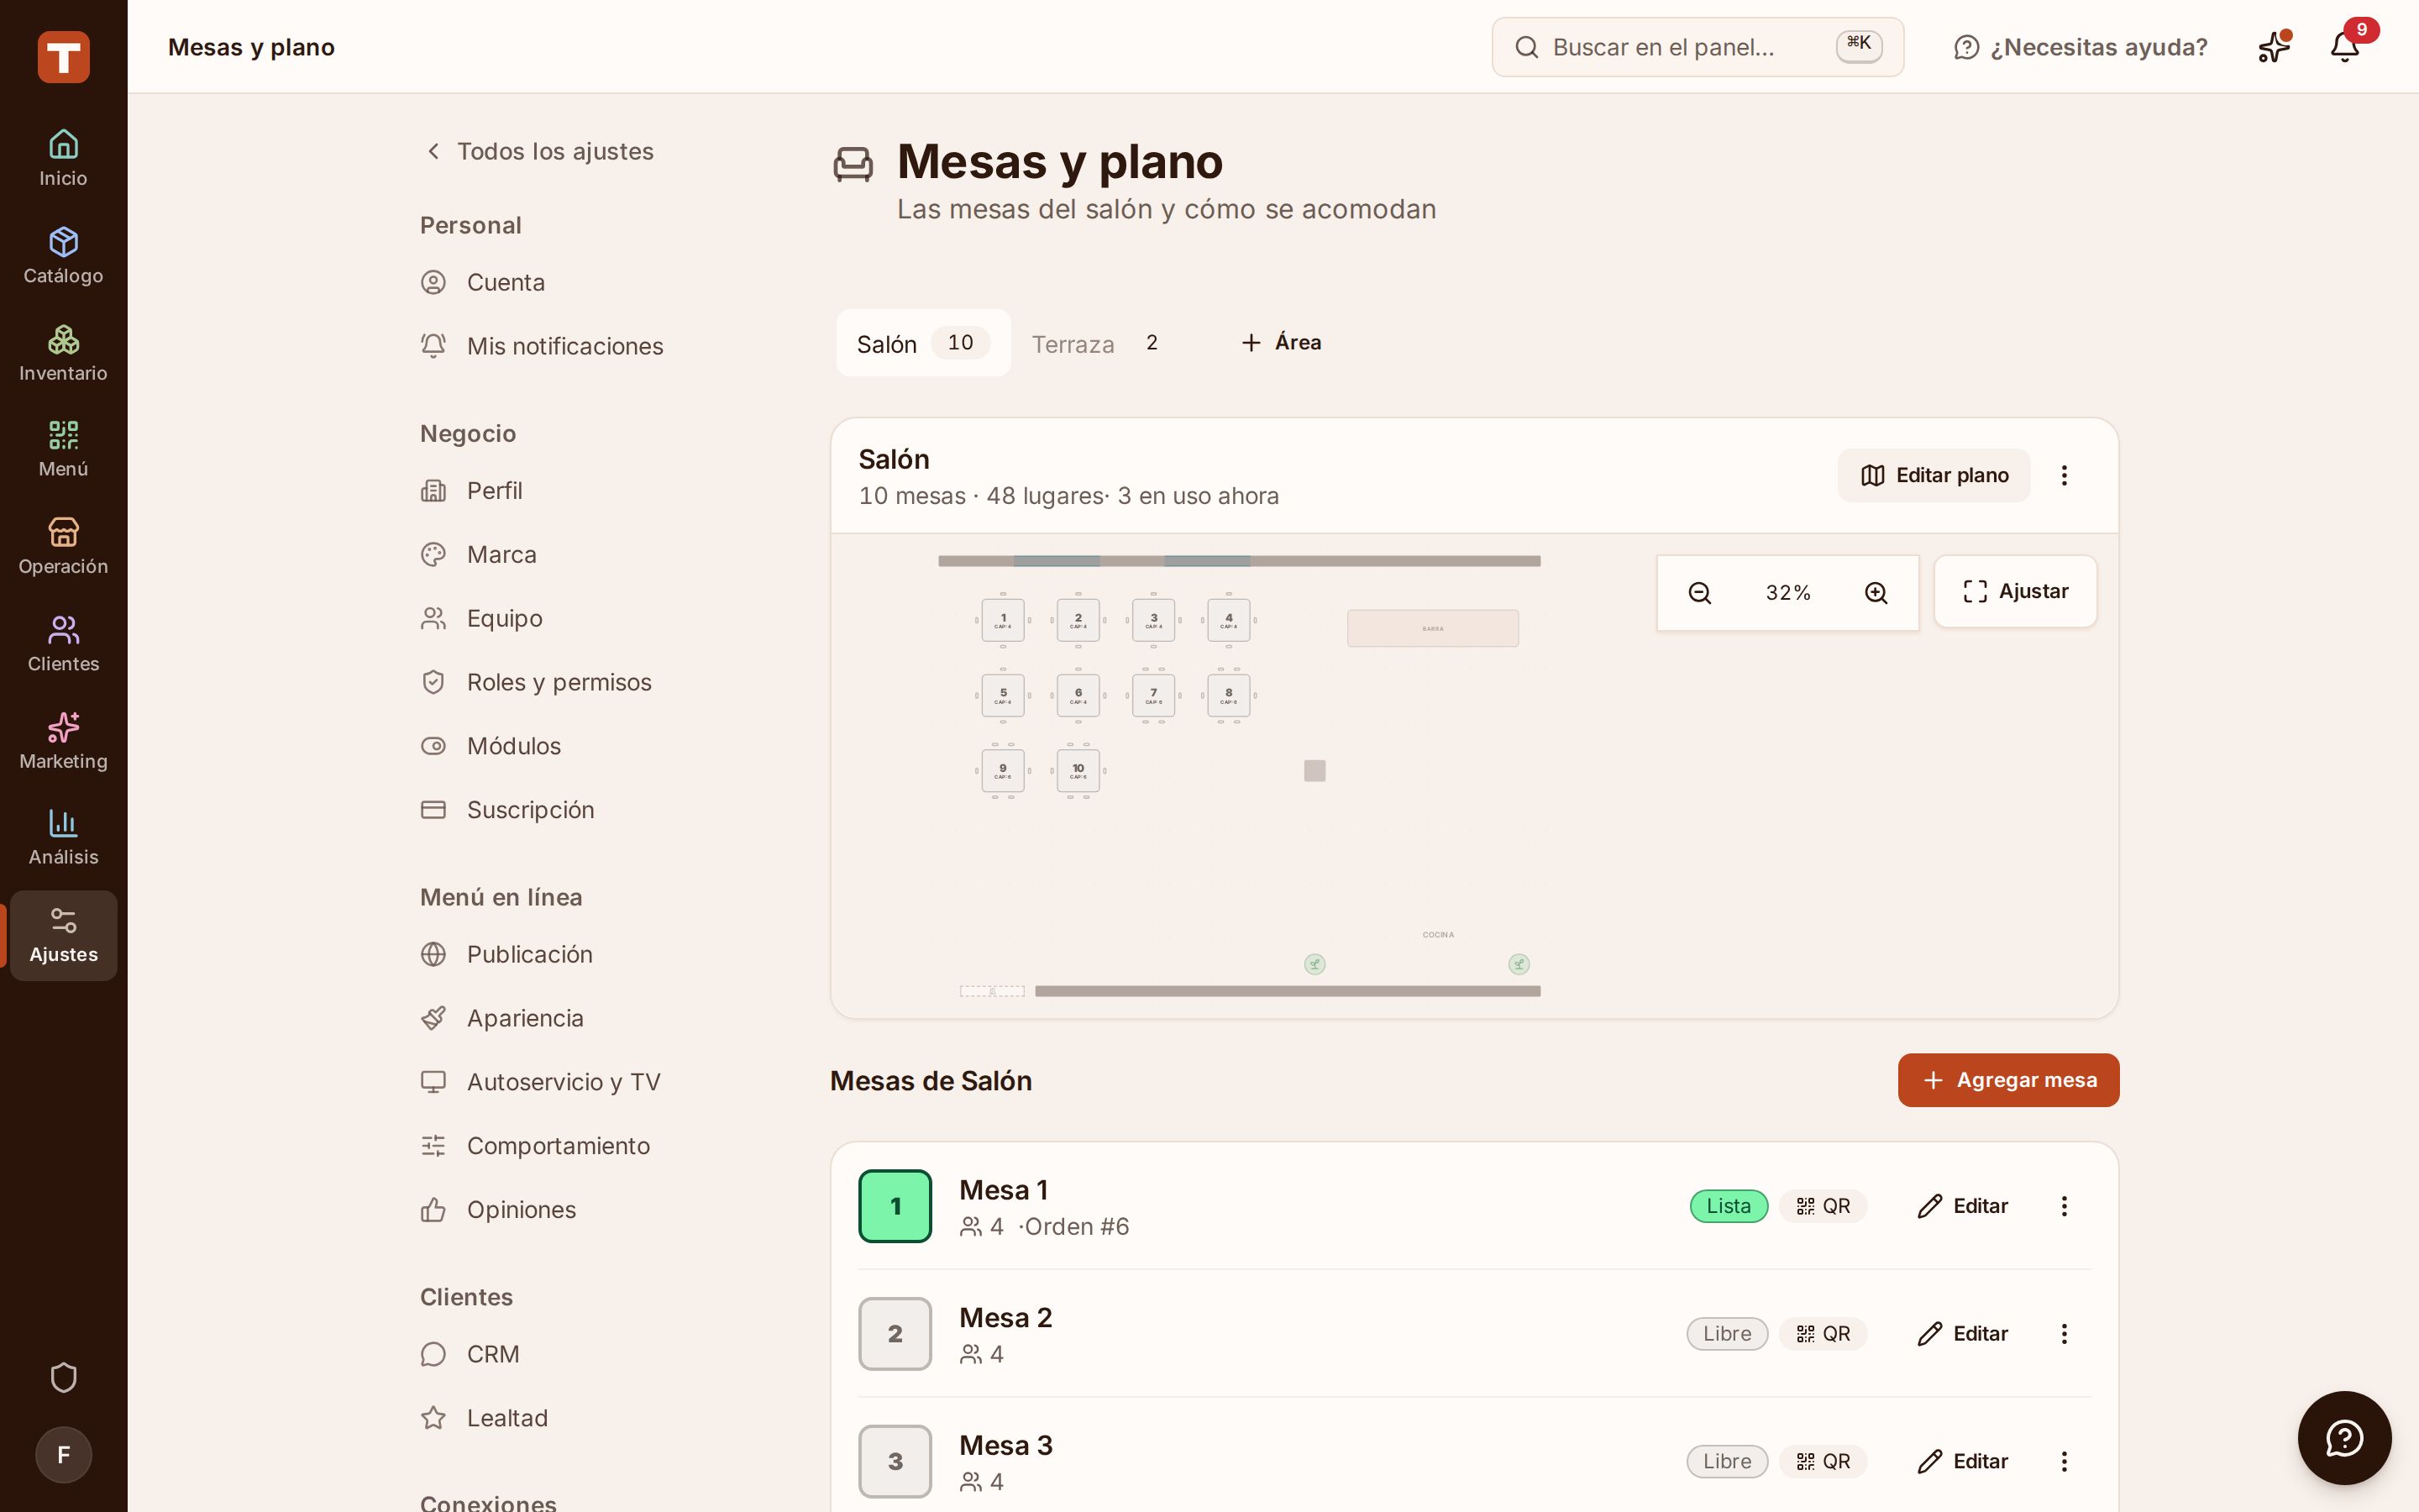Image resolution: width=2419 pixels, height=1512 pixels.
Task: Go to Inventario in the sidebar
Action: (x=63, y=353)
